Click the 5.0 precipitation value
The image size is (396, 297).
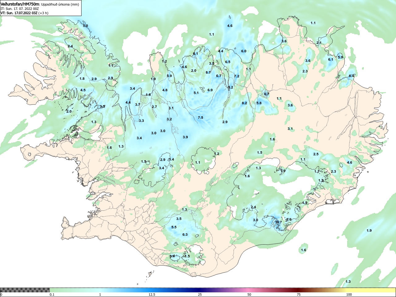(x=85, y=26)
